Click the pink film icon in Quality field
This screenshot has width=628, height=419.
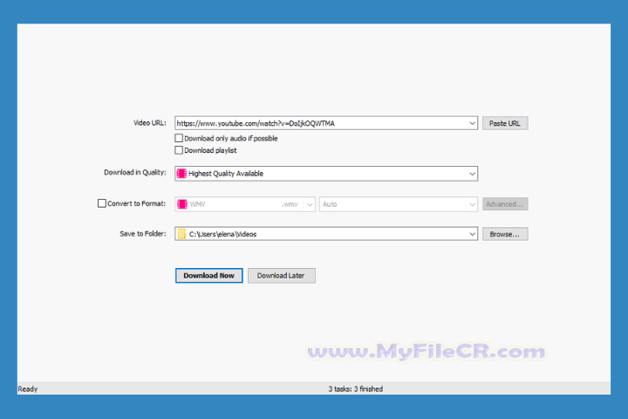[x=181, y=173]
